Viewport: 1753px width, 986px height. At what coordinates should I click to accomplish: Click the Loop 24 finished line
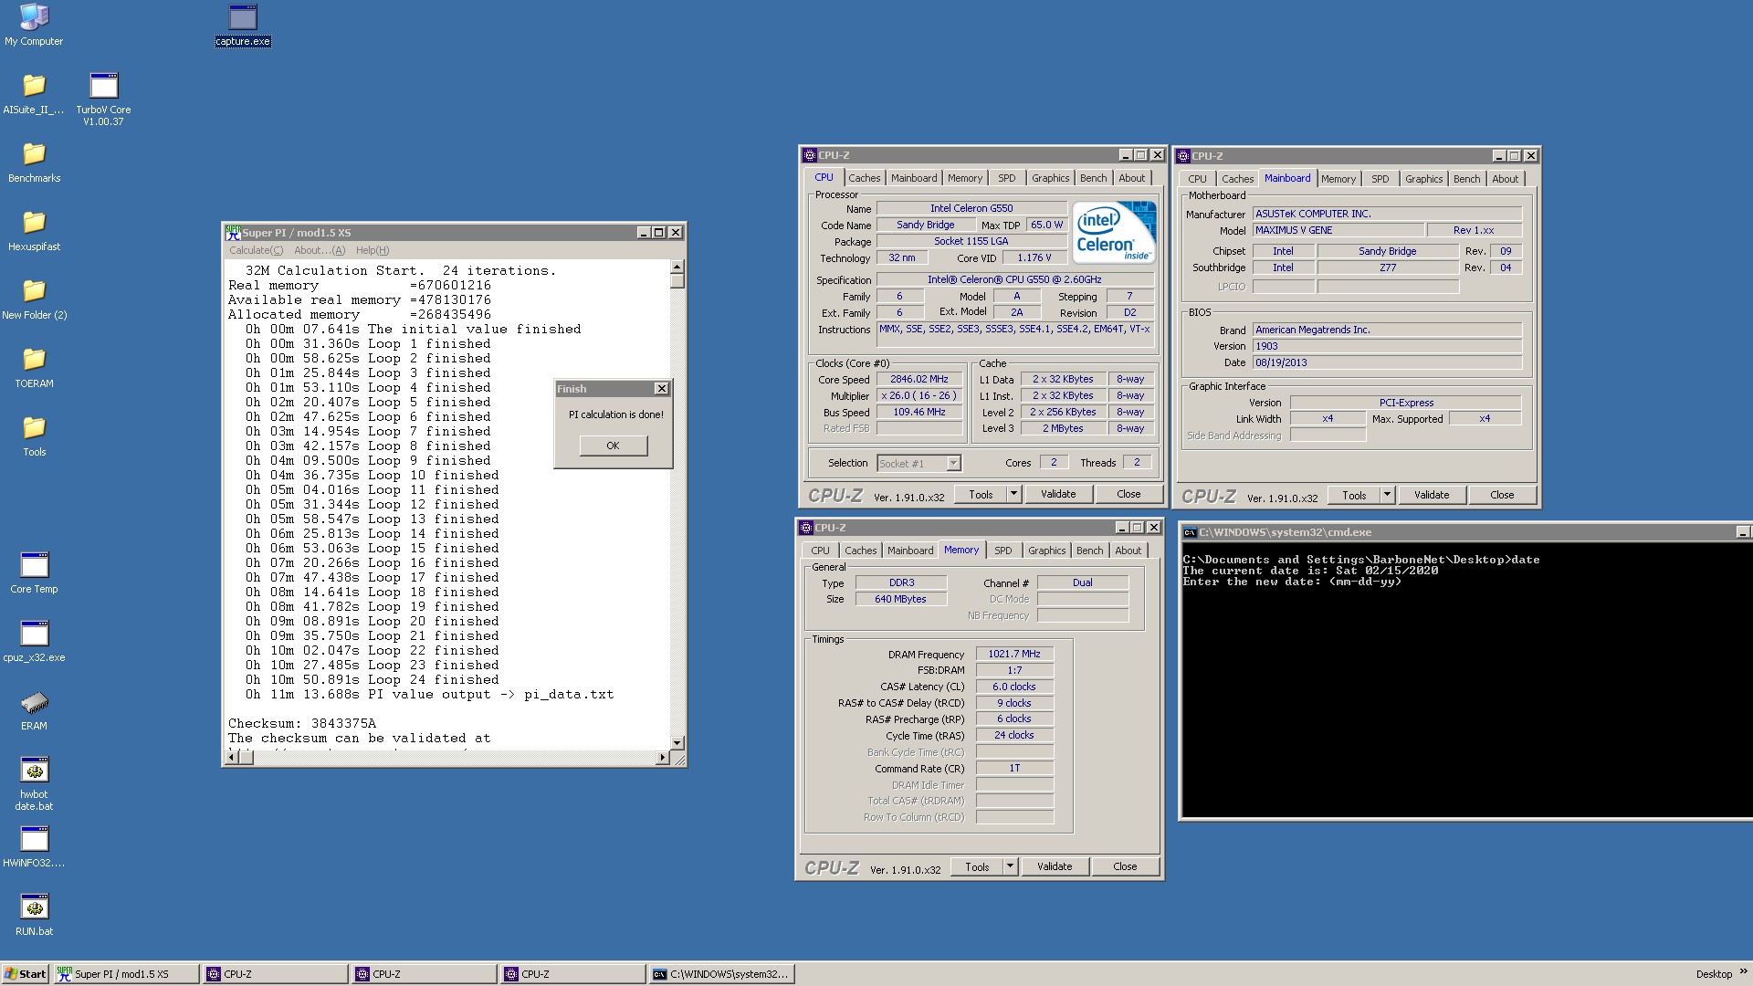pos(373,679)
